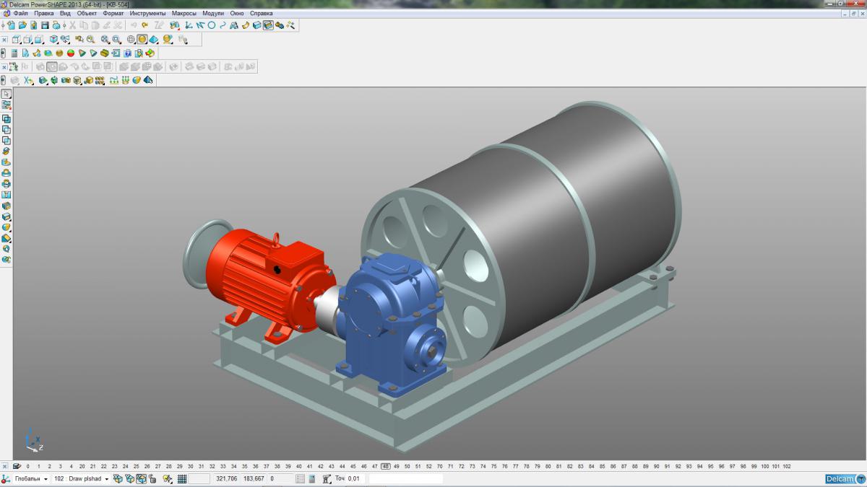Enable shaded view sphere

(142, 40)
